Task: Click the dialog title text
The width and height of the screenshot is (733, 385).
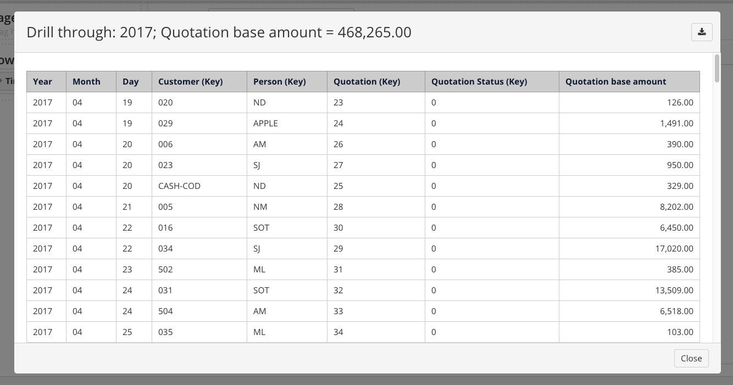Action: tap(219, 32)
